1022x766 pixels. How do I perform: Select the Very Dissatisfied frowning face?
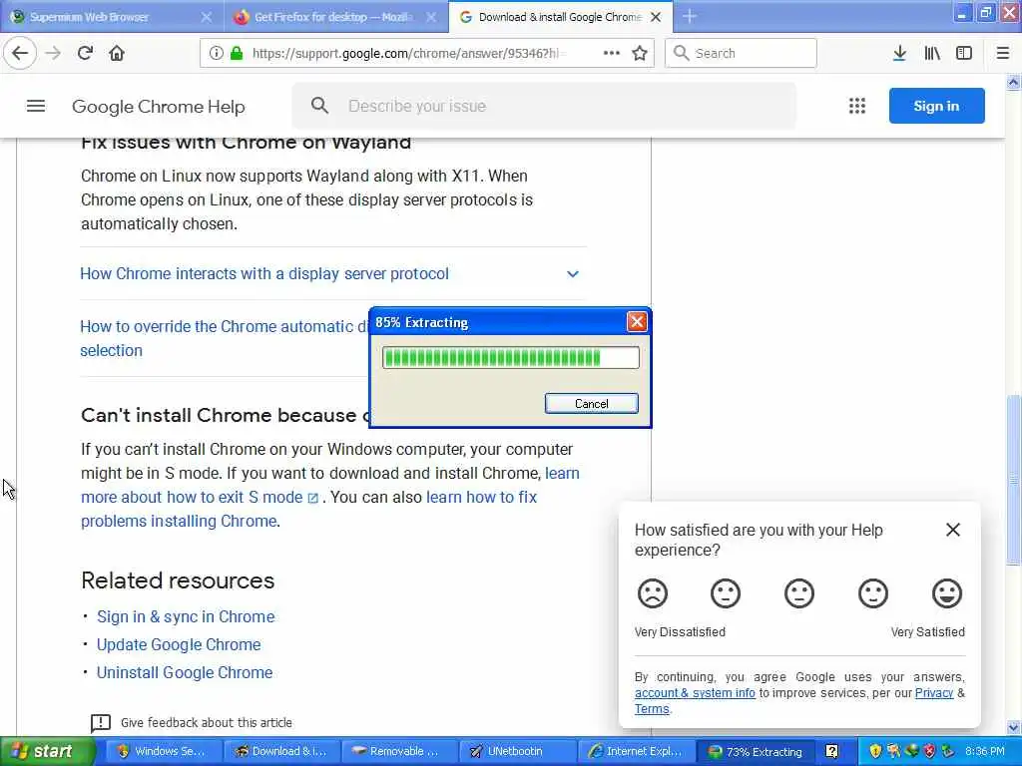(653, 593)
